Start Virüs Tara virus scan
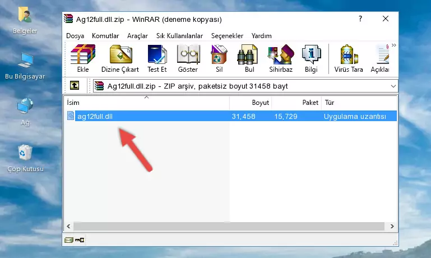Screen dimensions: 431x258 [349, 58]
